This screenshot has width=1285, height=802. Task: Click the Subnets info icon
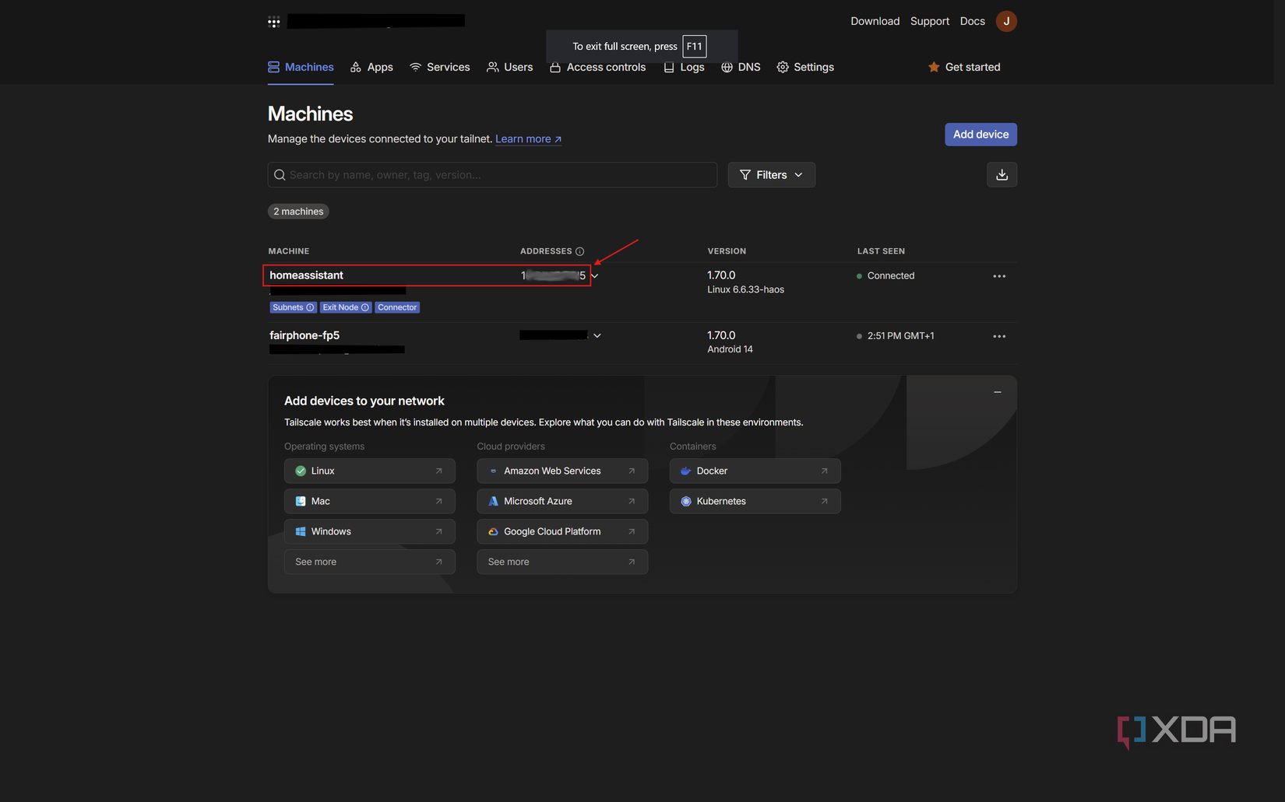(310, 307)
